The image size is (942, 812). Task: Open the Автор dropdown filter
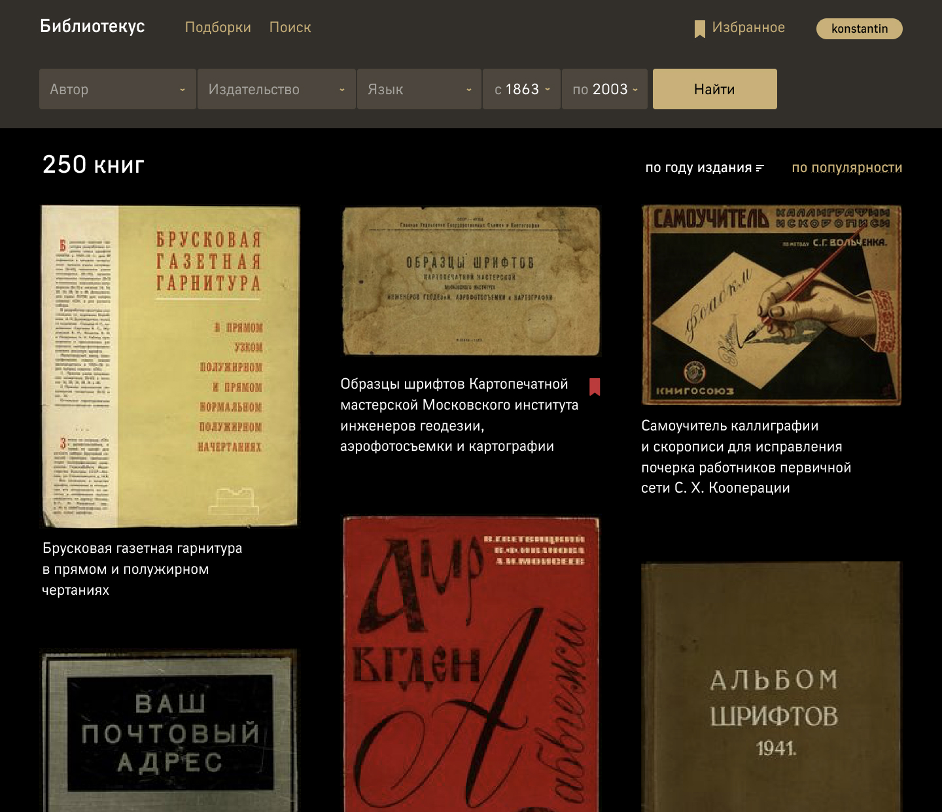(118, 90)
